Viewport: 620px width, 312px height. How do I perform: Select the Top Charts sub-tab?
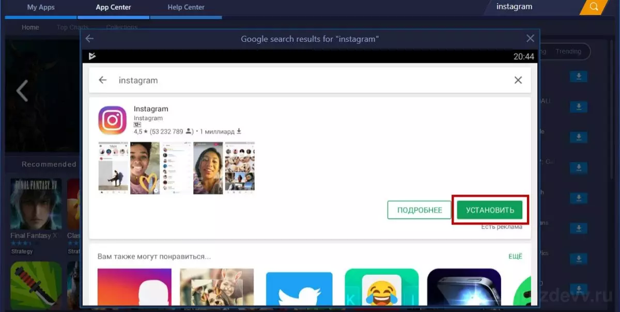[x=73, y=27]
